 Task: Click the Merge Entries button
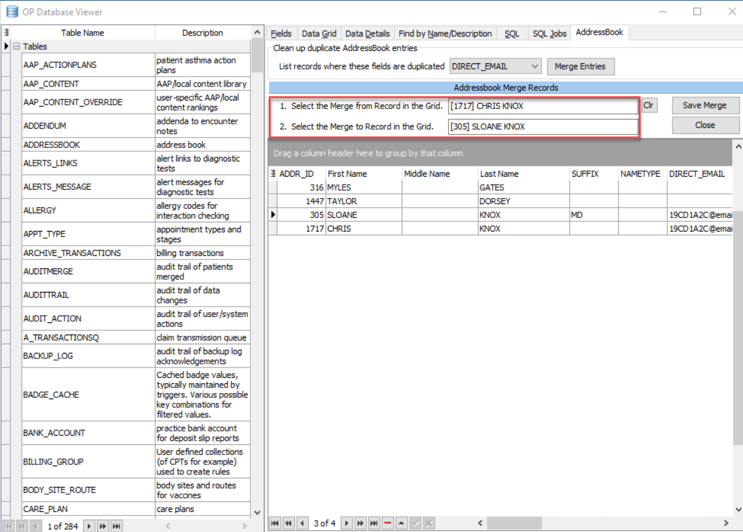tap(580, 66)
